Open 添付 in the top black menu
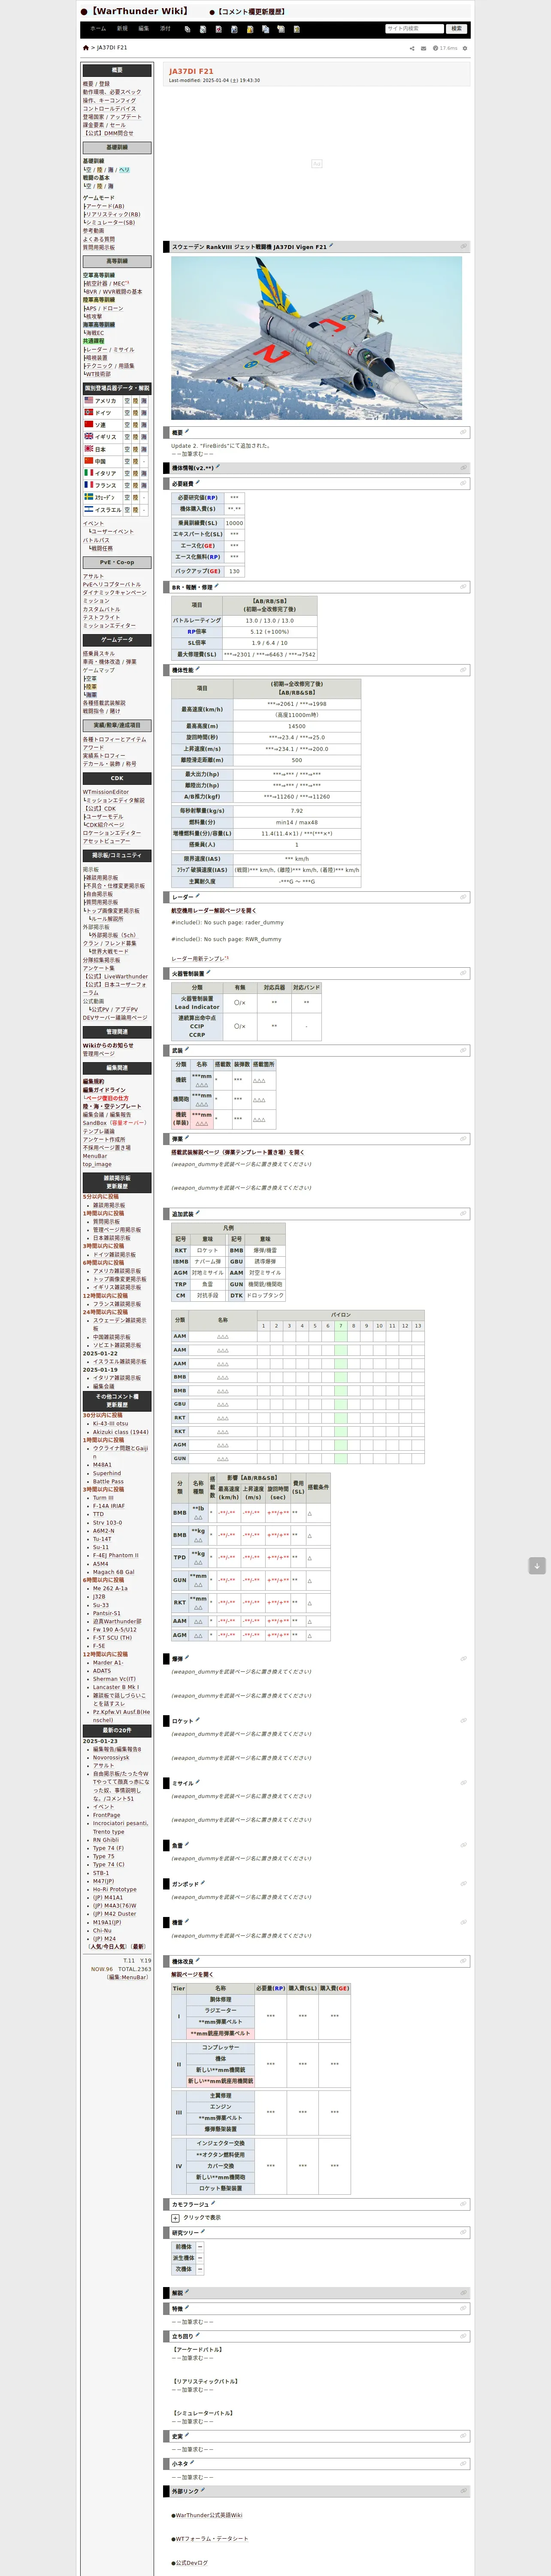Viewport: 551px width, 2576px height. (166, 29)
